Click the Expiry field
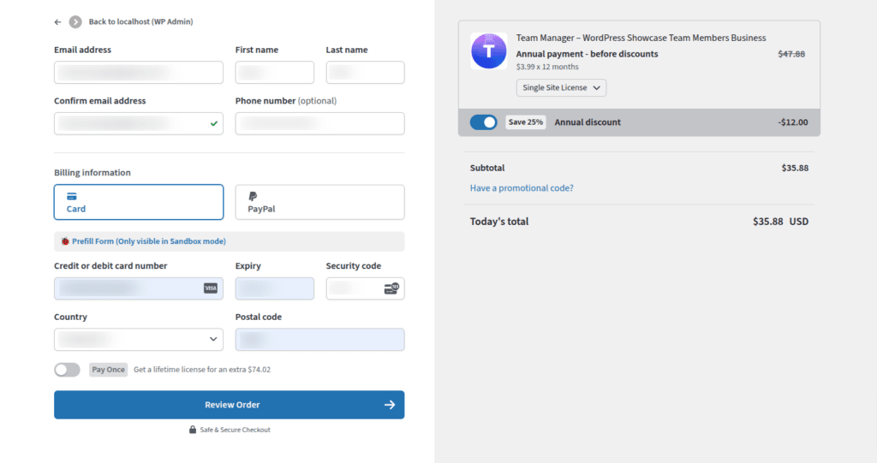Screen dimensions: 877x463 point(275,288)
